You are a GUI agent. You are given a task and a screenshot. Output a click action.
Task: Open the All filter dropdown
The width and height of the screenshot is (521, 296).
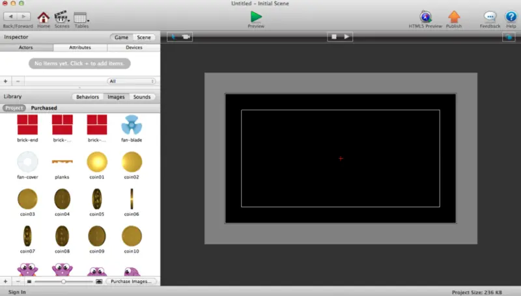132,81
